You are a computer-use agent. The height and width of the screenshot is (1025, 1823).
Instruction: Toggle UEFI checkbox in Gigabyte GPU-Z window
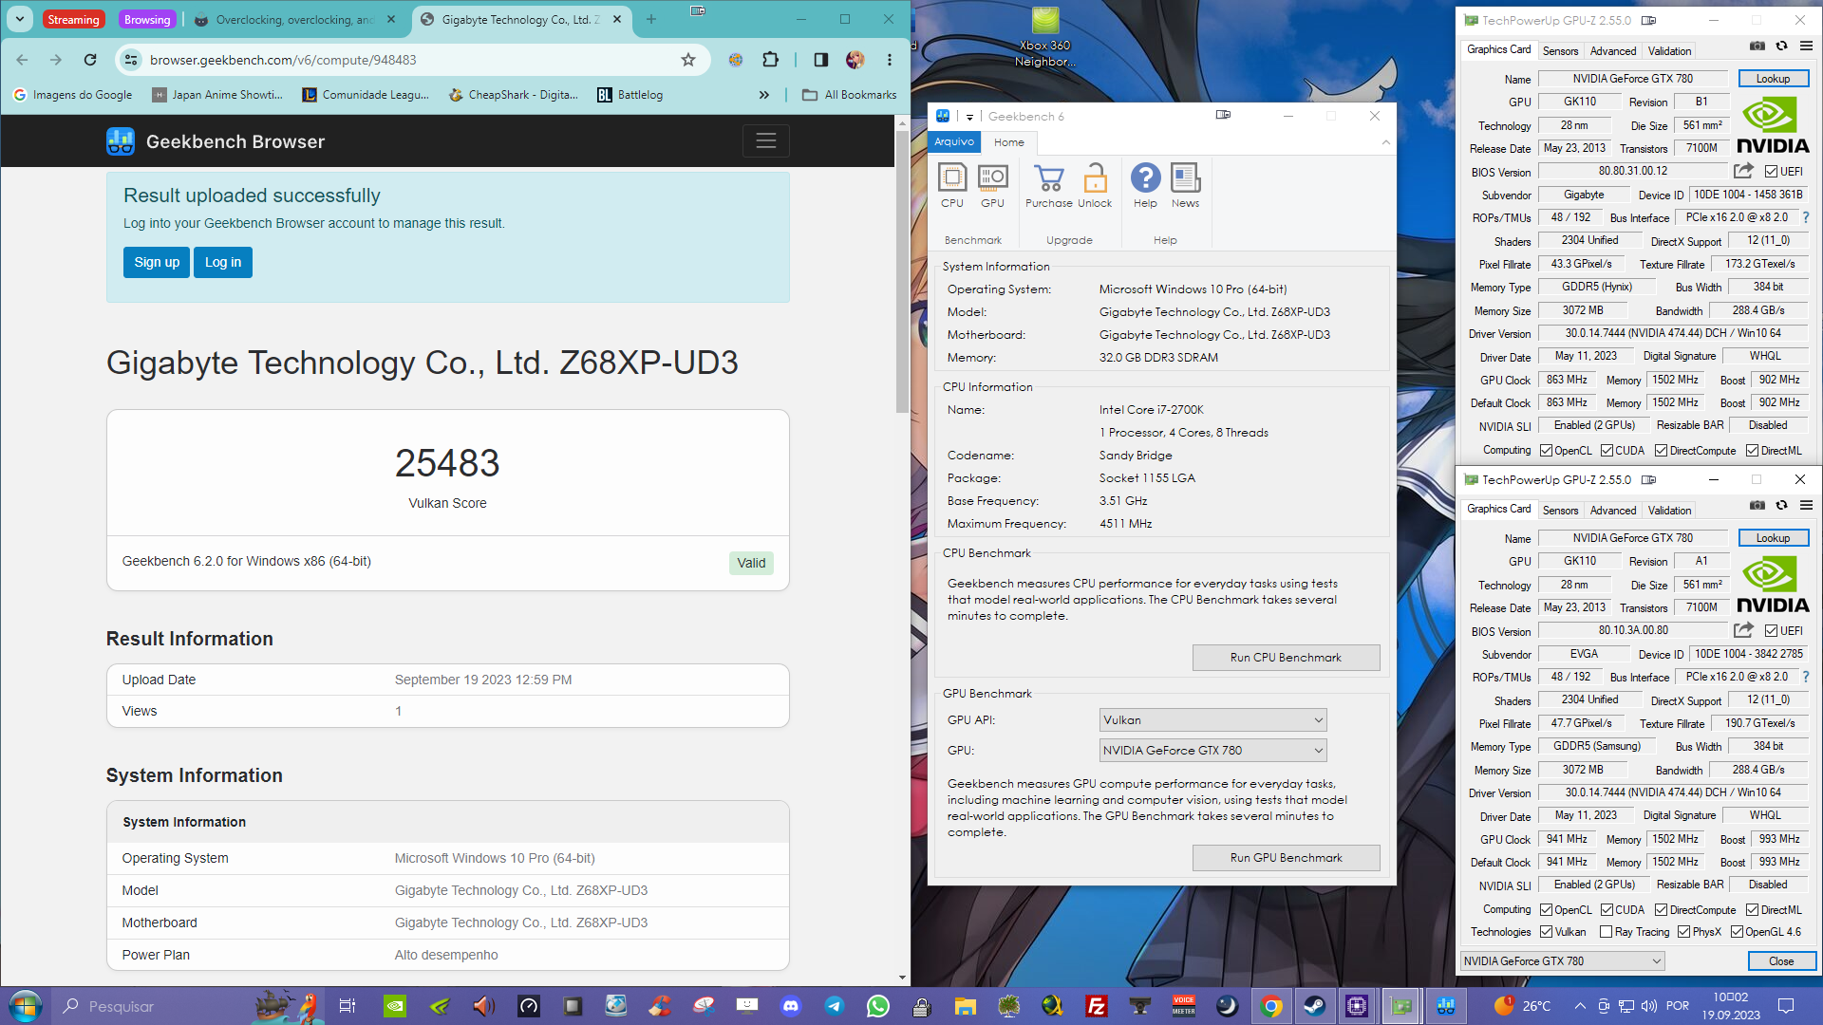click(1771, 172)
